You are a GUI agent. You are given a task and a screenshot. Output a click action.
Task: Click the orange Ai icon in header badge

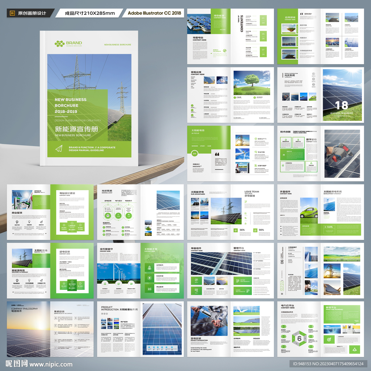click(x=12, y=13)
